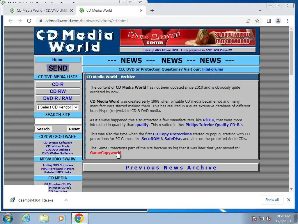Open the Audio/MP3 Software link
The image size is (298, 224).
tap(58, 165)
